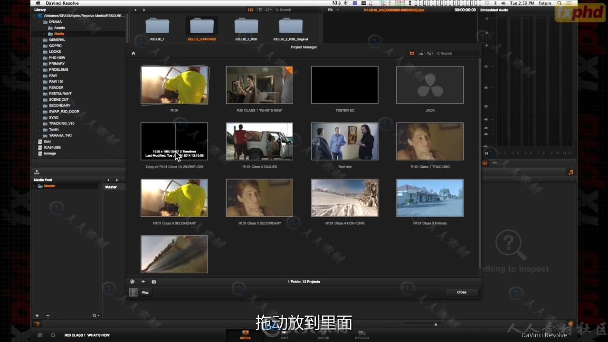Remove item with library minus button
This screenshot has width=608, height=342.
pos(47,316)
